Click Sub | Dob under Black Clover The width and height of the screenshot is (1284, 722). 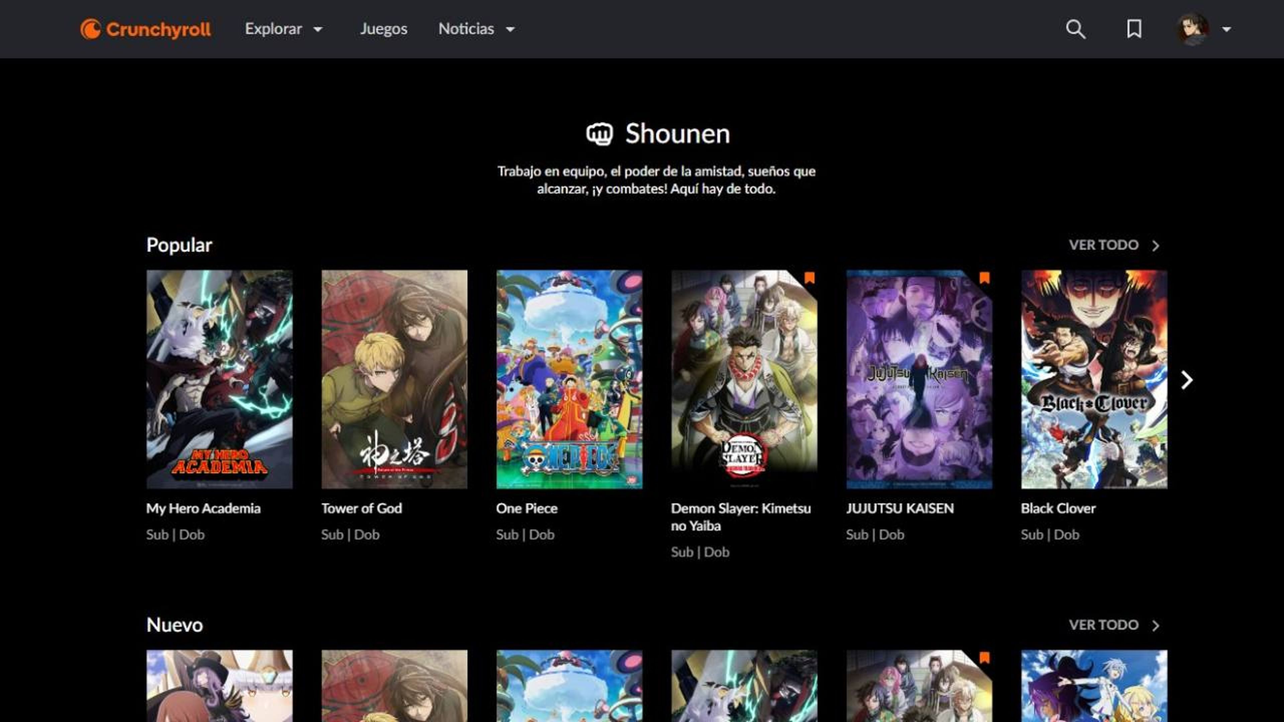(x=1050, y=535)
